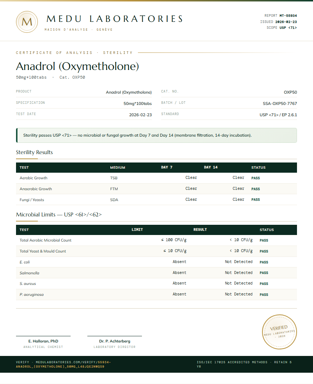The width and height of the screenshot is (313, 384).
Task: Click the report number MT-55934
Action: tap(288, 15)
